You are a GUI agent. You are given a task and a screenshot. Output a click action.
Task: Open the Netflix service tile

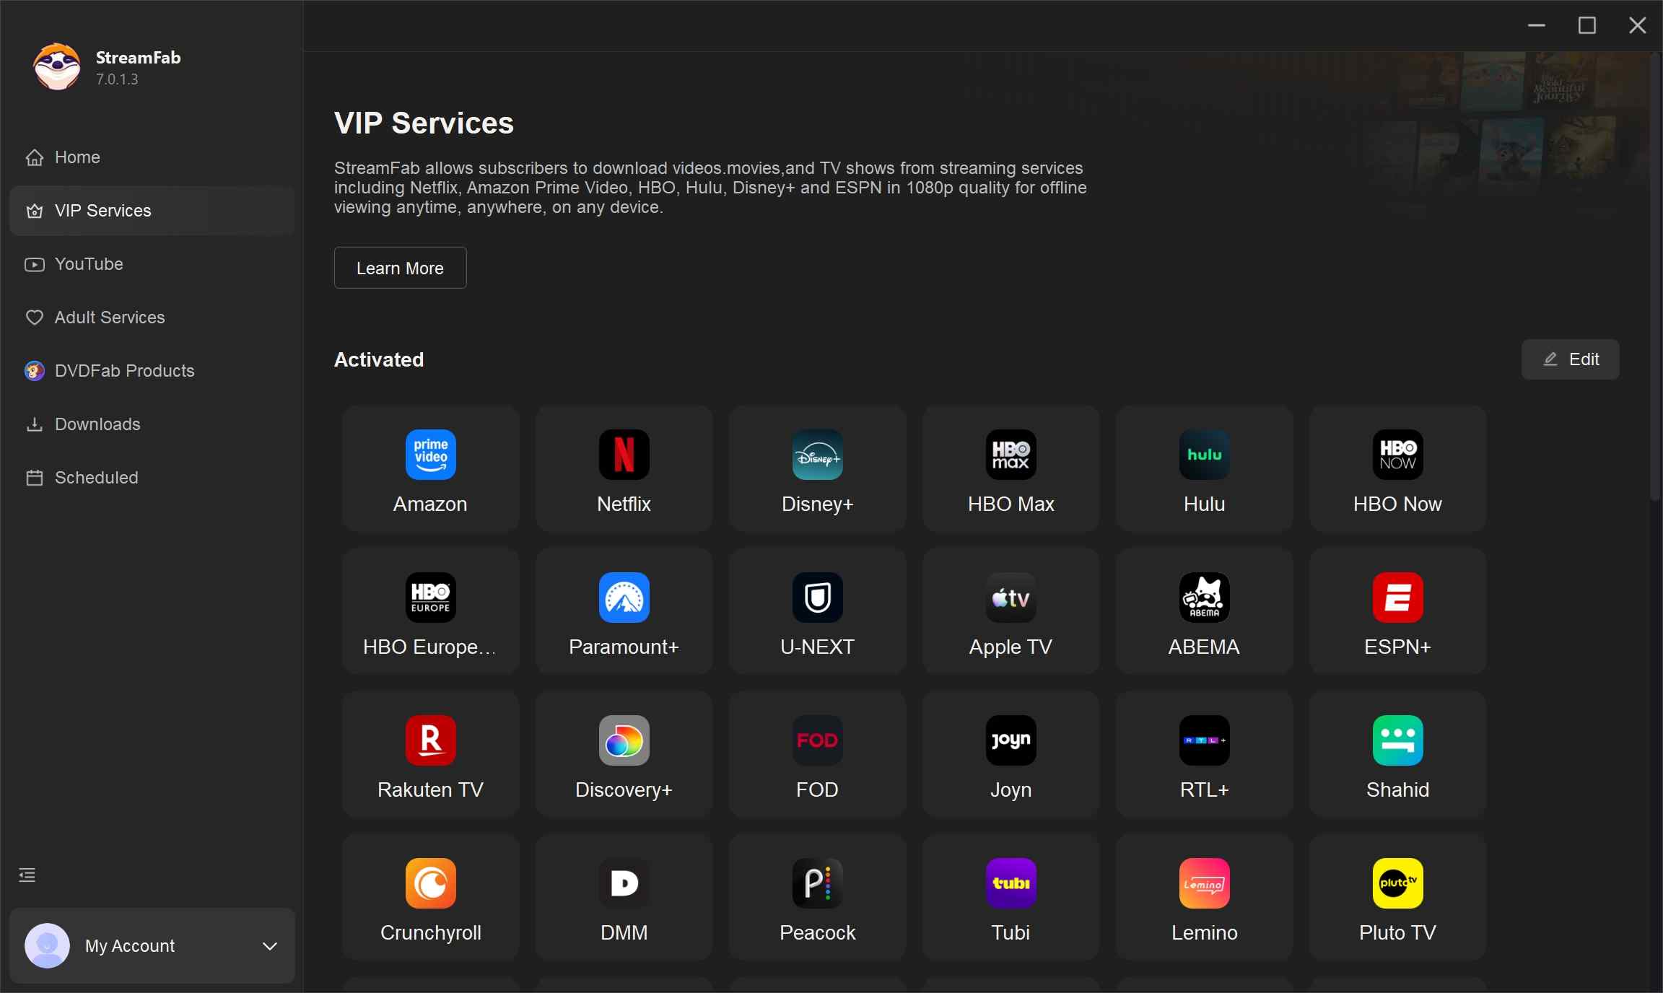(624, 469)
